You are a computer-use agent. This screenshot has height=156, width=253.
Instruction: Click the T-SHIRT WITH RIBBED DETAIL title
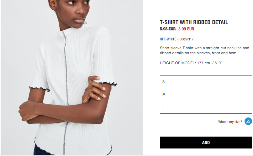coord(194,22)
